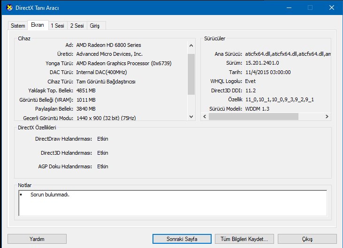Click the Yardım button
This screenshot has height=248, width=343.
37,239
